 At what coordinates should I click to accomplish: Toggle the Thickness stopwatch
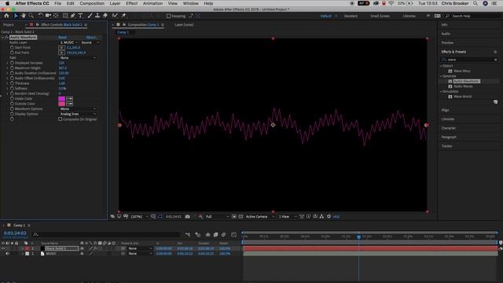click(12, 83)
